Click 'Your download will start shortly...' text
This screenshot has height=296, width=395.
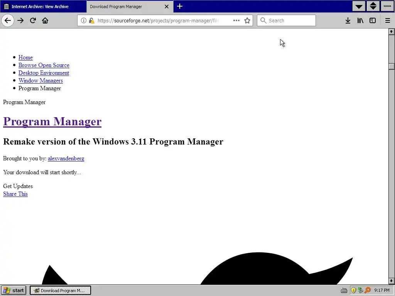42,172
